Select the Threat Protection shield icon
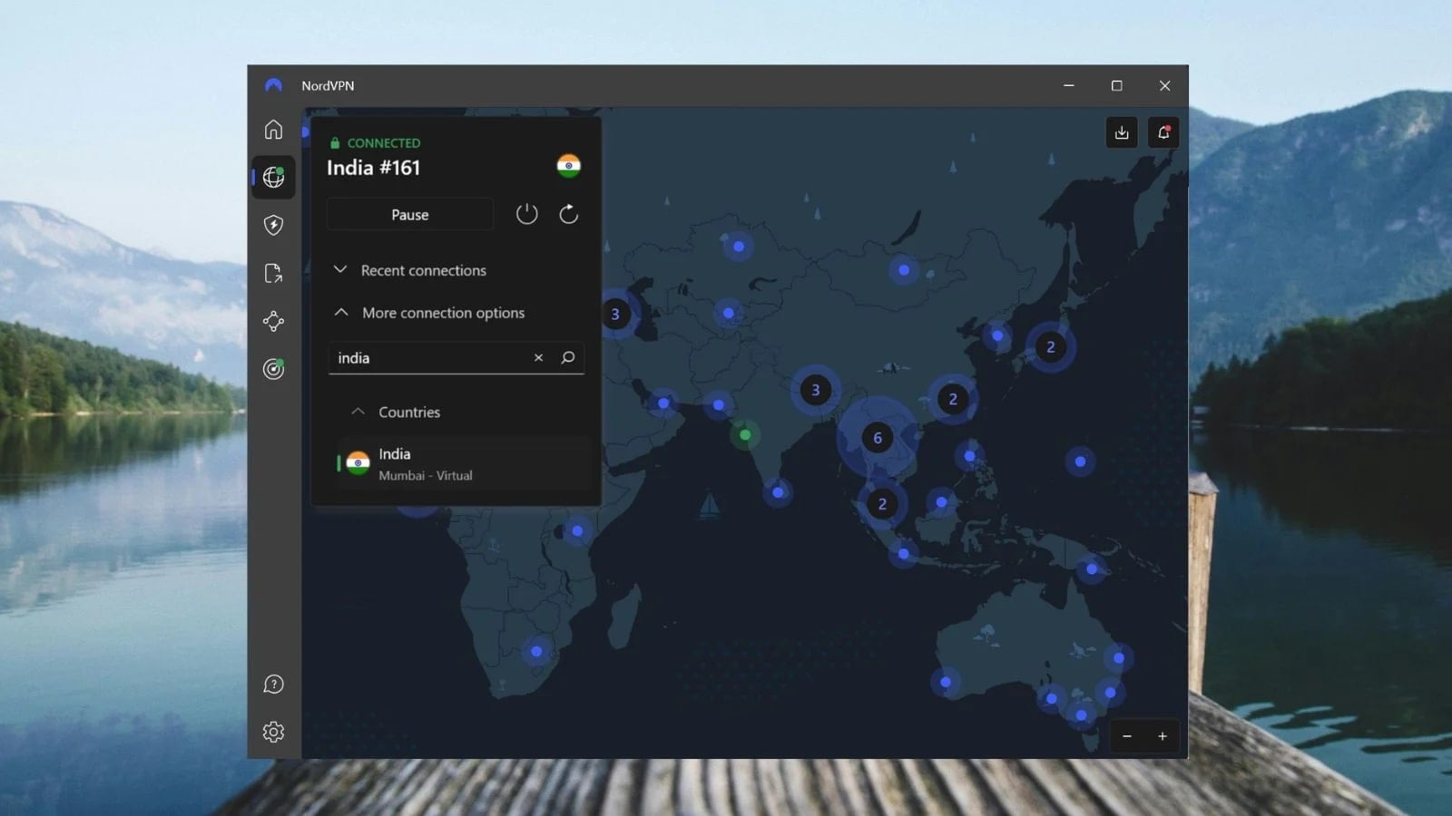Image resolution: width=1452 pixels, height=816 pixels. point(273,225)
